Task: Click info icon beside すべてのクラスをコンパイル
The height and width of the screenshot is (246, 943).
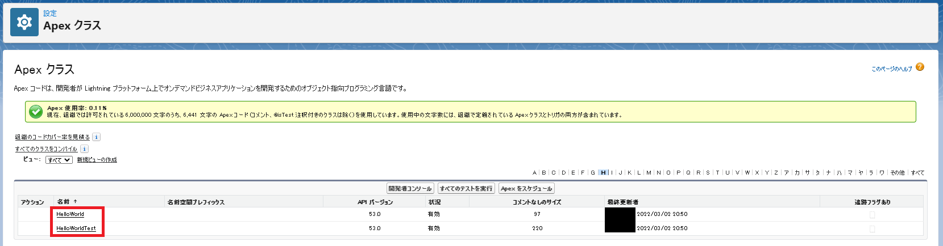Action: point(85,149)
